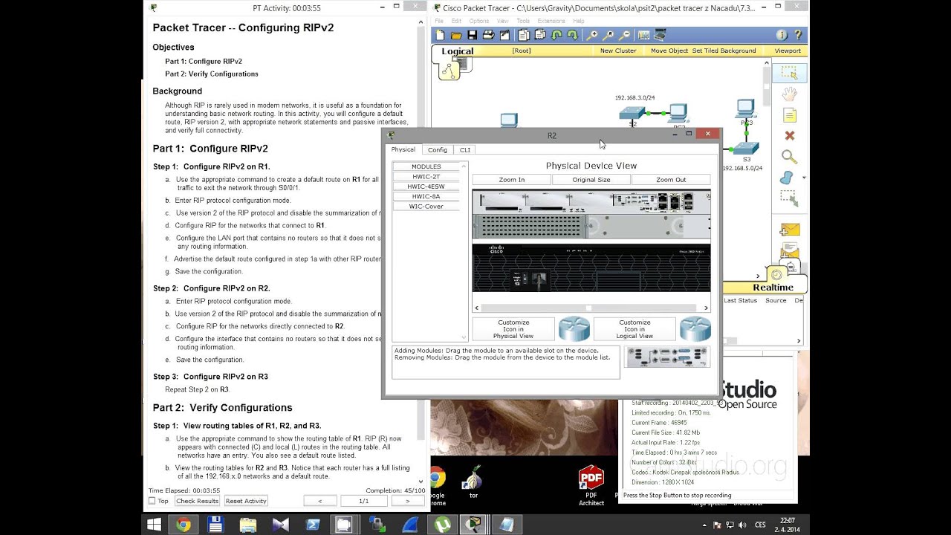Select HWIC-4ESW module in the list
This screenshot has height=535, width=951.
pos(426,187)
